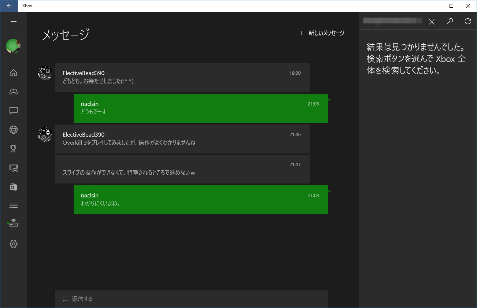Select the message text どもども。お待たせしました
This screenshot has width=477, height=308.
click(x=98, y=81)
